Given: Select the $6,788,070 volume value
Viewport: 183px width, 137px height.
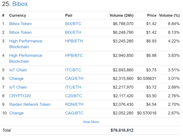Looking at the screenshot, I should 123,24.
